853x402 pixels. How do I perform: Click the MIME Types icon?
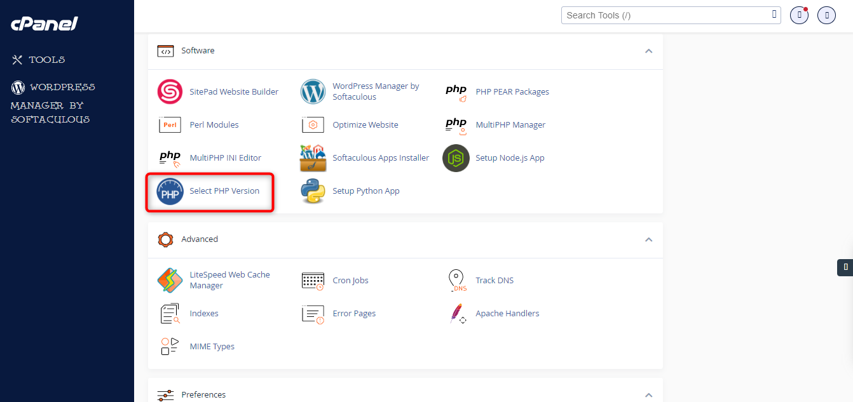170,347
